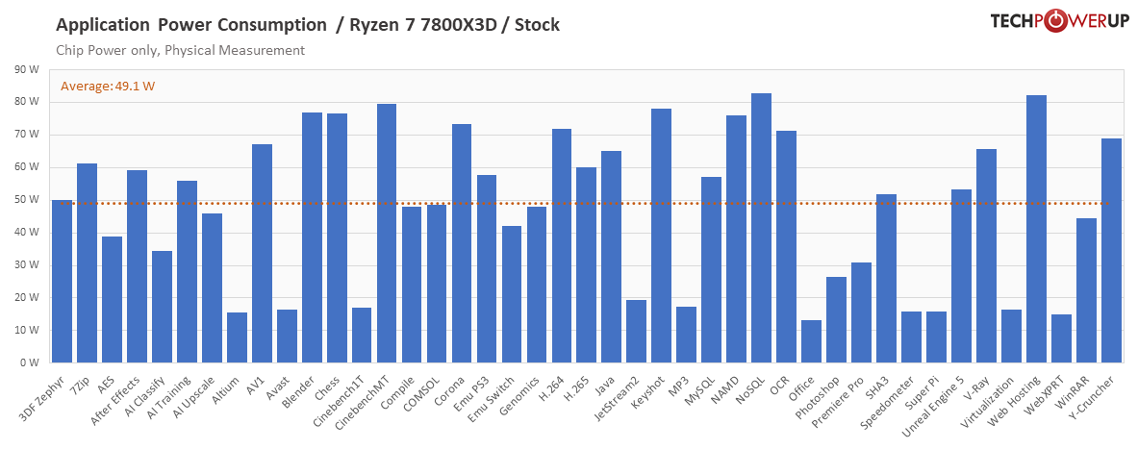Click the Virtualization bar
The height and width of the screenshot is (449, 1138).
point(1012,337)
